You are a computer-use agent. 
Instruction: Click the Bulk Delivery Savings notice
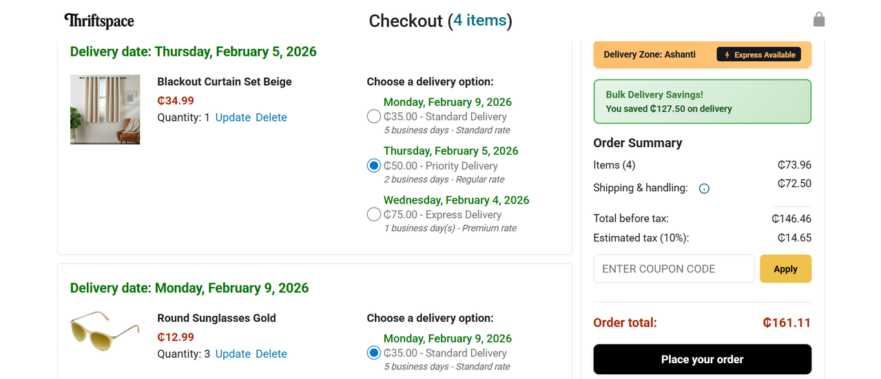coord(702,102)
